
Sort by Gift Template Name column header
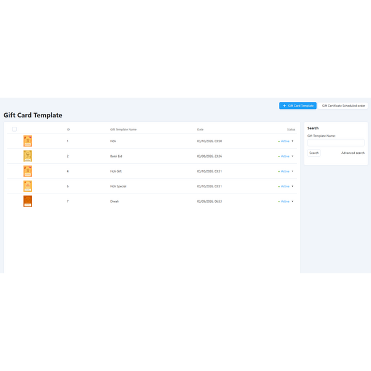123,129
